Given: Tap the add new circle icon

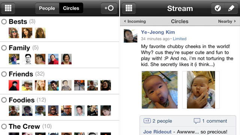Looking at the screenshot, I should click(x=109, y=8).
